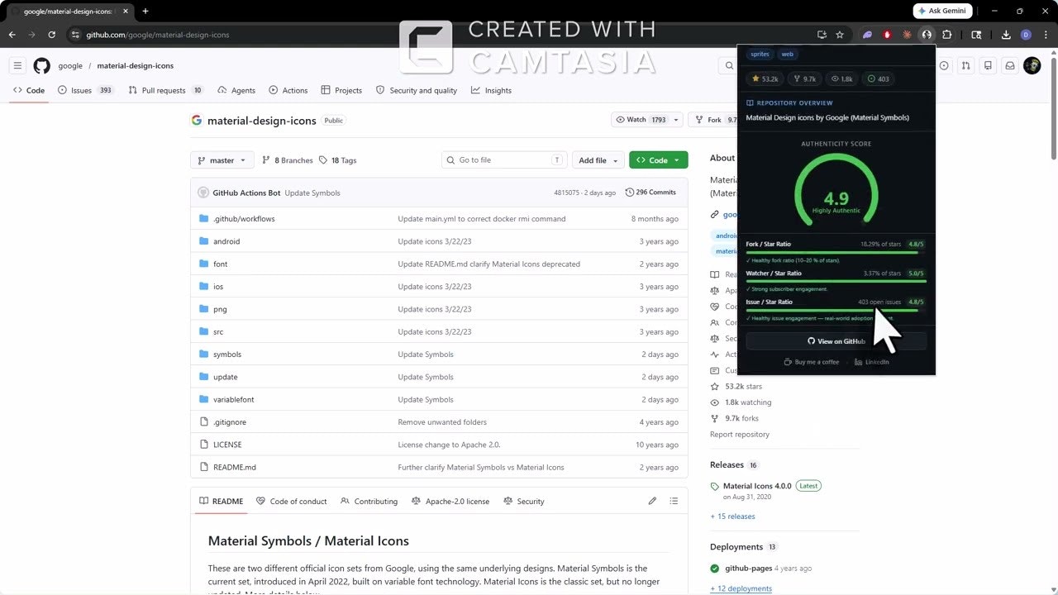The image size is (1058, 595).
Task: Open Security and quality tab
Action: coord(417,90)
